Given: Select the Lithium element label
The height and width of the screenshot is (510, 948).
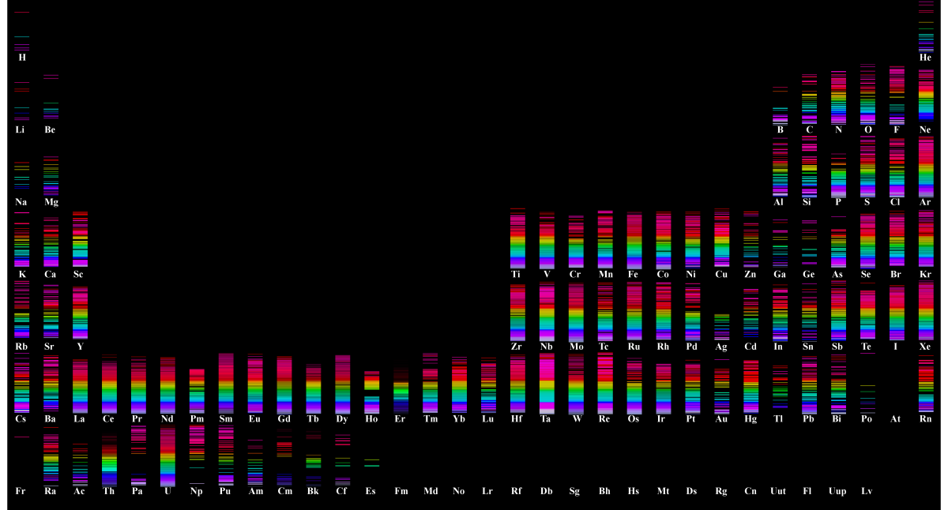Looking at the screenshot, I should (21, 129).
